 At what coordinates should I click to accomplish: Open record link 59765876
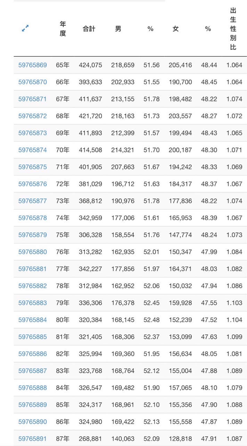click(32, 184)
